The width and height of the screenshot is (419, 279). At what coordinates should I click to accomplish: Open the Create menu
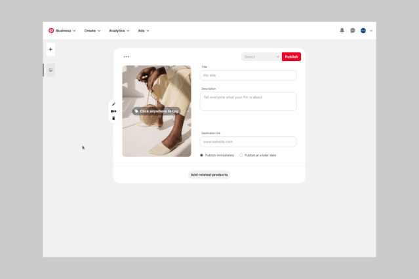[92, 31]
